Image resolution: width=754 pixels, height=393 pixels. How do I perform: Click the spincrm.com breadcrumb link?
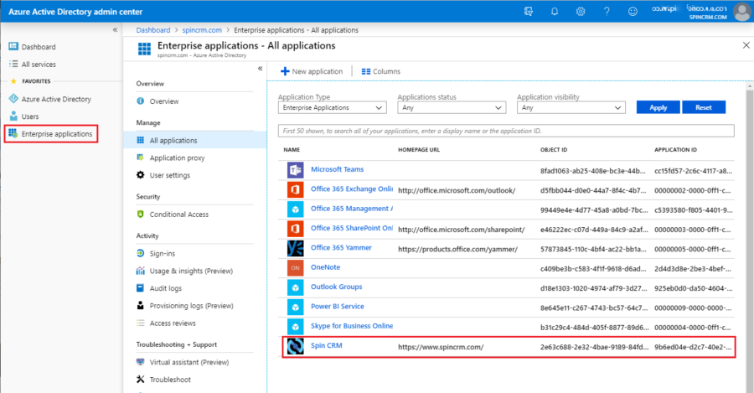tap(202, 30)
